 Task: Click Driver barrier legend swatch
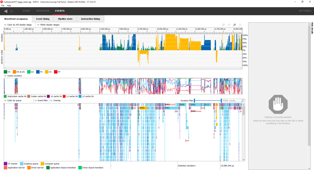(29, 168)
